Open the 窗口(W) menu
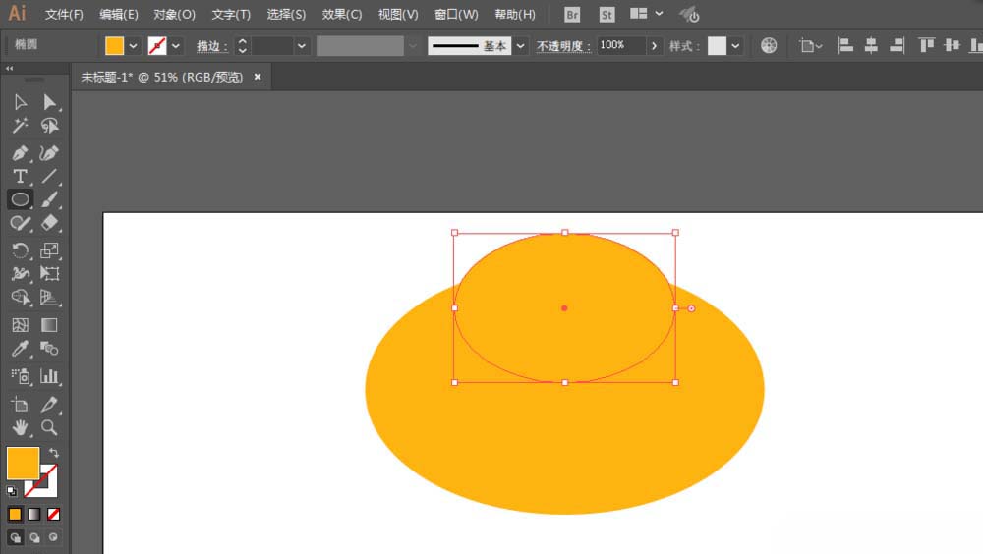The image size is (983, 554). pos(456,14)
